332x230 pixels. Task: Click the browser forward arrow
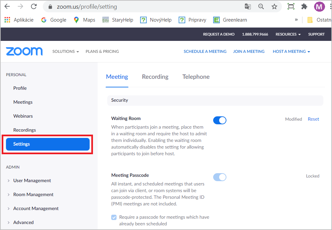pyautogui.click(x=20, y=7)
